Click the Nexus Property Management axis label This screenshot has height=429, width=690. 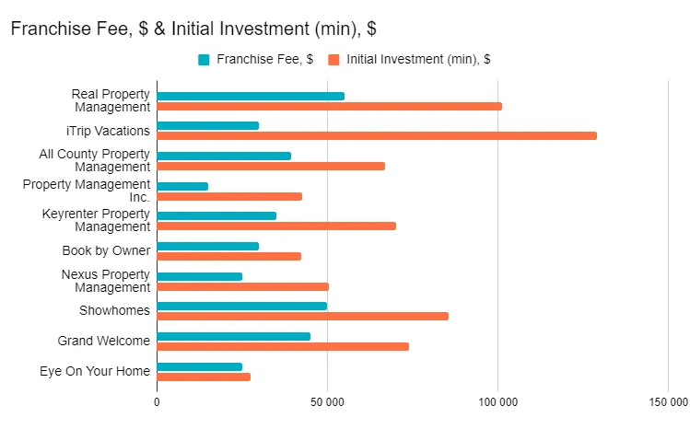[x=106, y=281]
